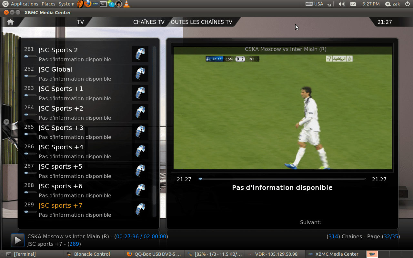Click the JSC Global channel logo
The image size is (413, 258).
(x=140, y=74)
